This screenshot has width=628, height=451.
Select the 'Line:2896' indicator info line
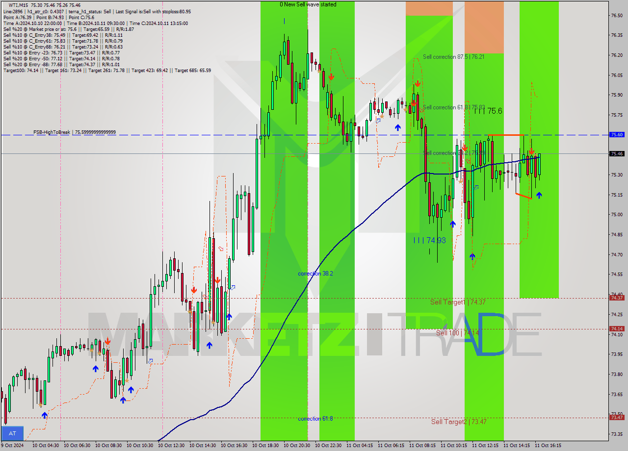[x=97, y=11]
